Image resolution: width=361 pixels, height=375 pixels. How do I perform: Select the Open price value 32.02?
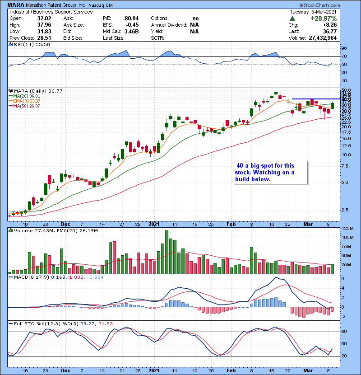(x=44, y=19)
